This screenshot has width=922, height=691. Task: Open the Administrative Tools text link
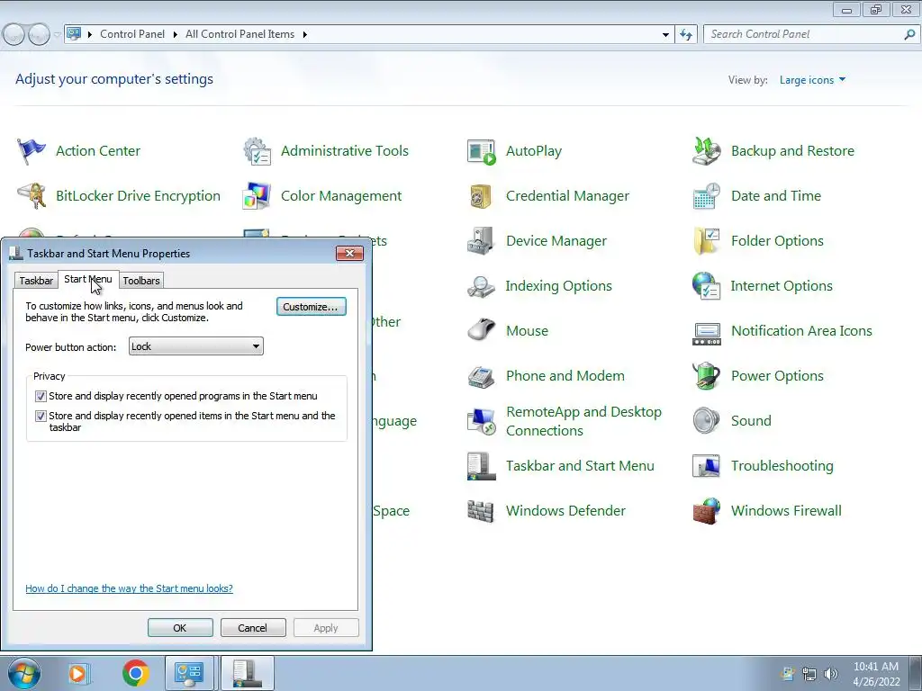pyautogui.click(x=345, y=151)
